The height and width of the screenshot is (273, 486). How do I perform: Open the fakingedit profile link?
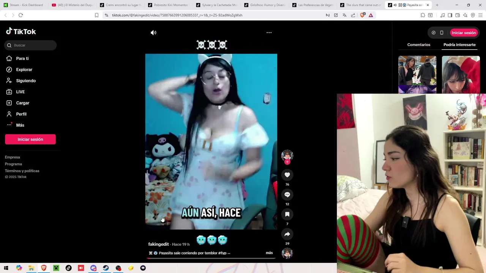[x=158, y=244]
